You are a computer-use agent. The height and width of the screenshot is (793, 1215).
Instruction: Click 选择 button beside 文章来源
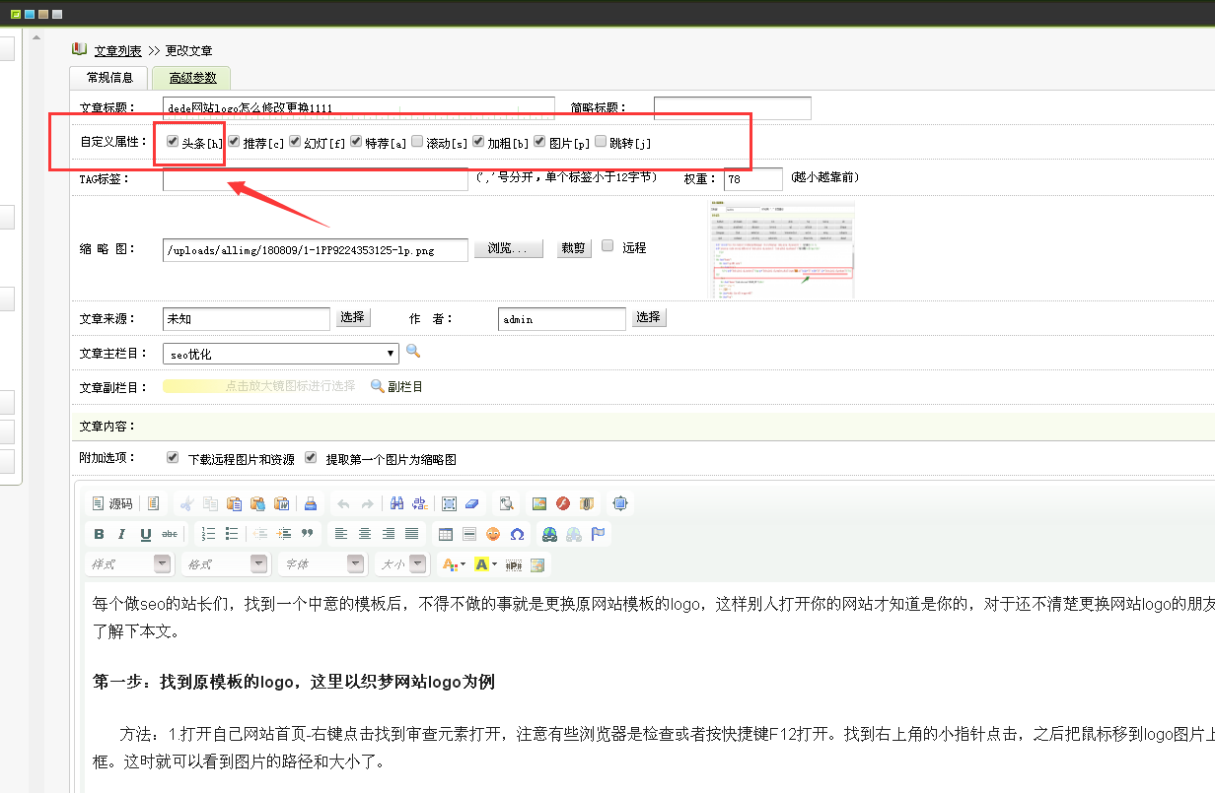353,317
